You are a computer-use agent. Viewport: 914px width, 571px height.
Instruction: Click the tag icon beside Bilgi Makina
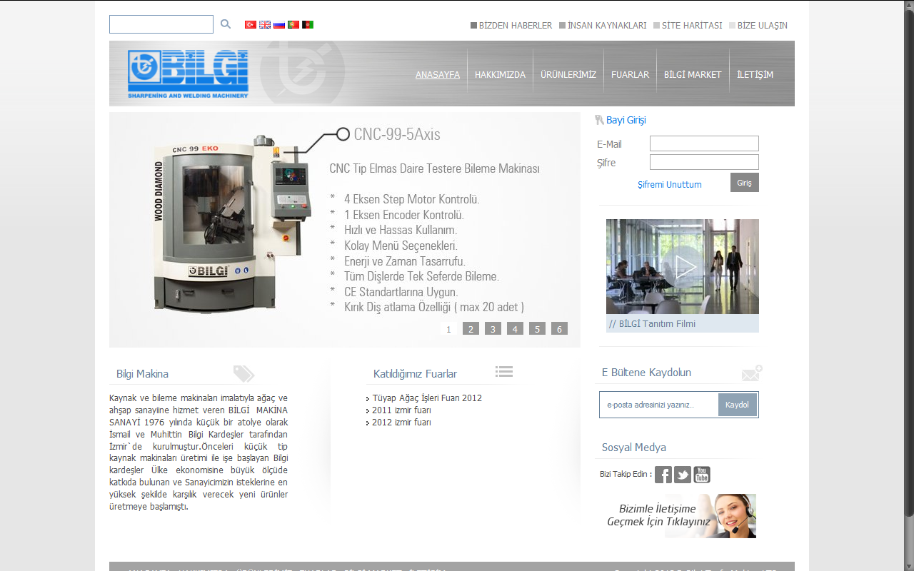(x=243, y=374)
